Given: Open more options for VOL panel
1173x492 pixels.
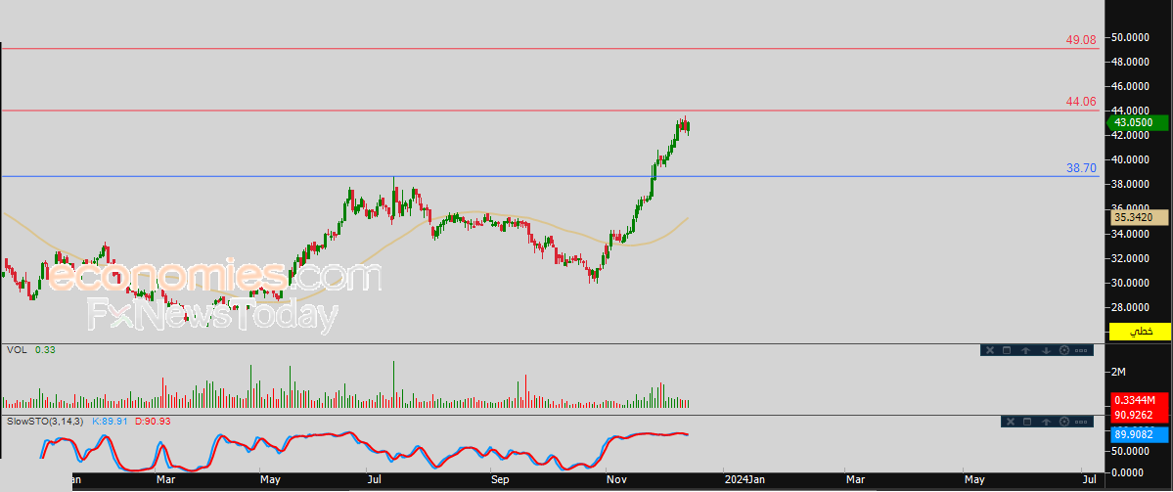Looking at the screenshot, I should 1082,350.
